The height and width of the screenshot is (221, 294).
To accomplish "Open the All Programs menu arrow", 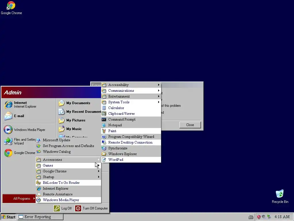I will [x=34, y=199].
